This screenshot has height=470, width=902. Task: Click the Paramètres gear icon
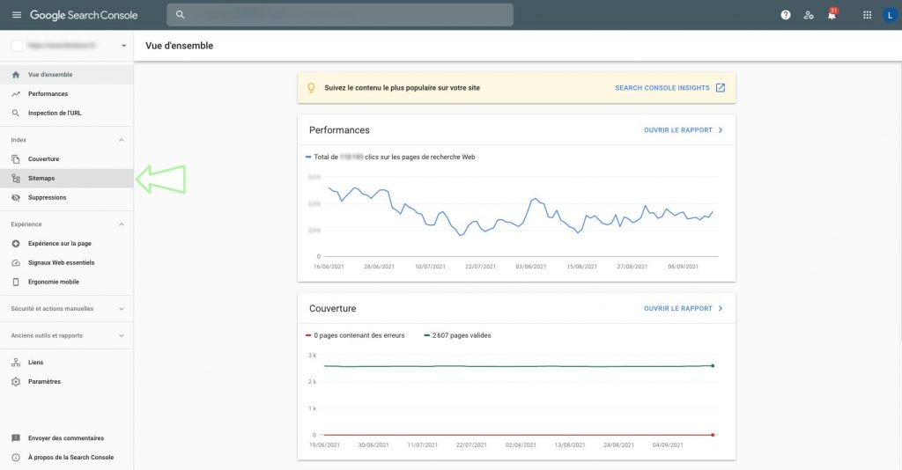coord(16,381)
